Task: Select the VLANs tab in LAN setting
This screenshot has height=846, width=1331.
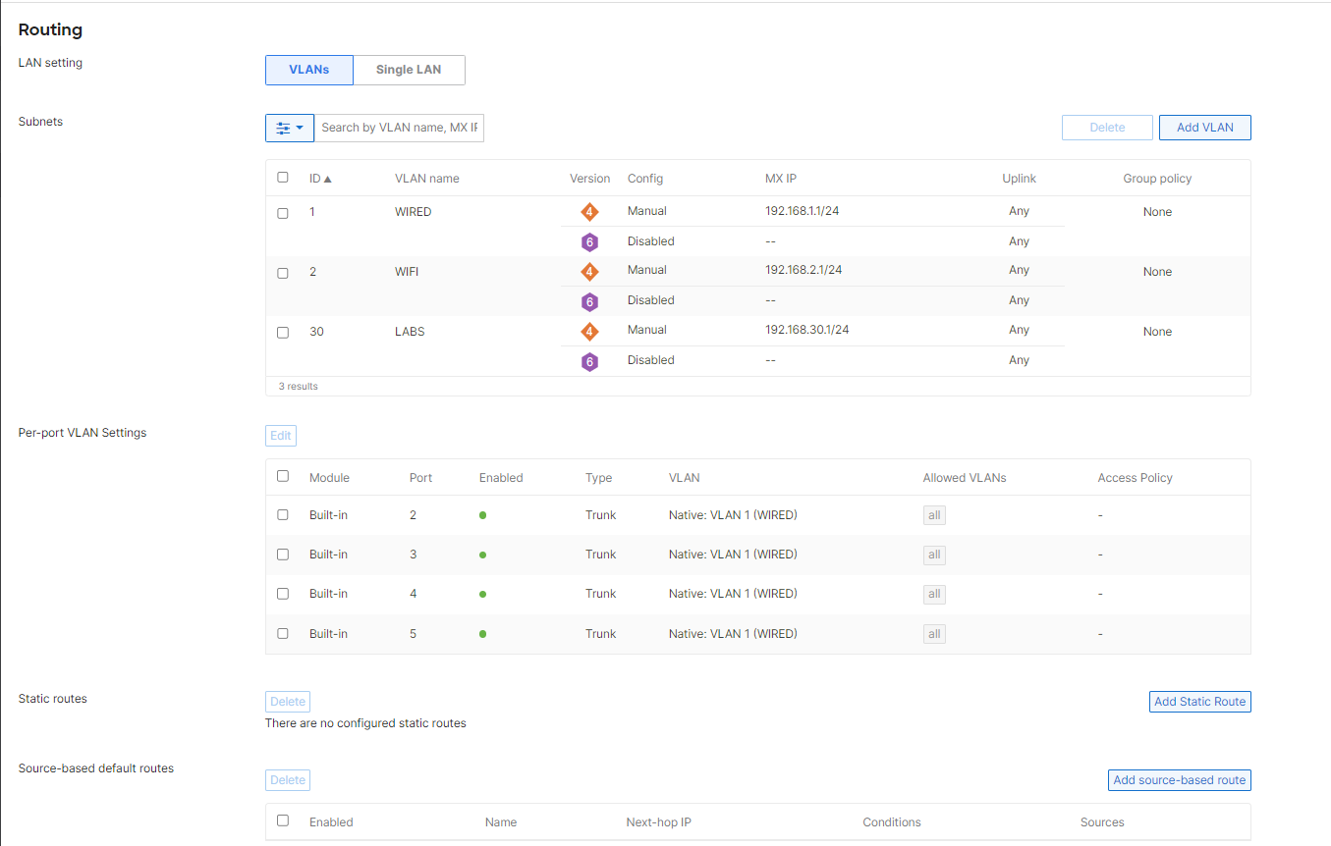Action: (308, 70)
